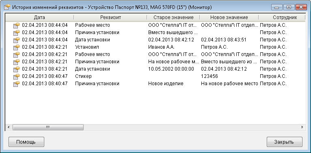The image size is (311, 153).
Task: Click icon of the Новое изделие row
Action: 17,84
